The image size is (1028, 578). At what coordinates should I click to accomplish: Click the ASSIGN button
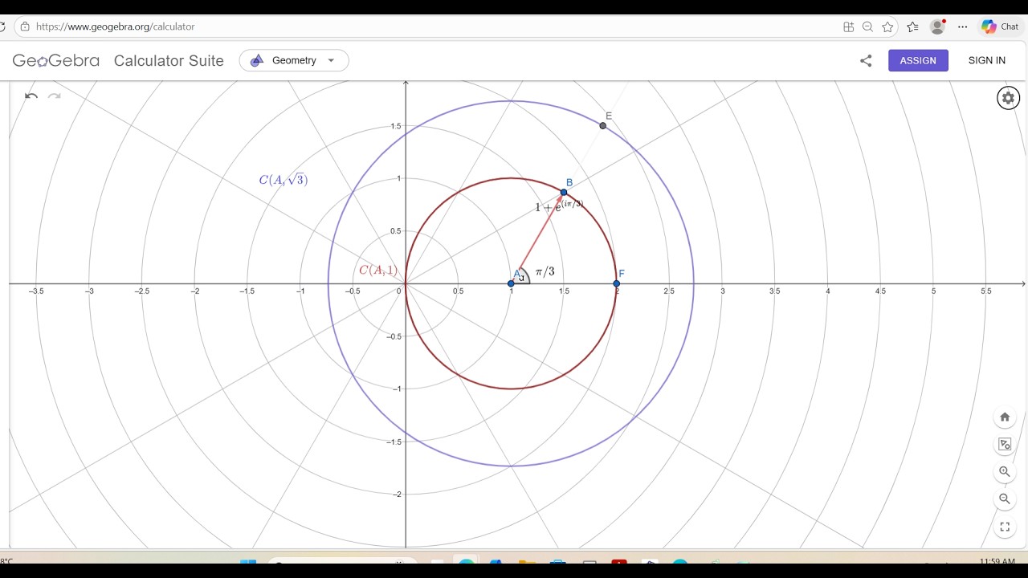(918, 60)
